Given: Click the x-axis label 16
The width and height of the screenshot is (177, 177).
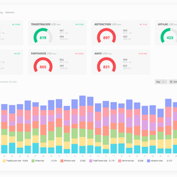Looking at the screenshot, I should [106, 156].
